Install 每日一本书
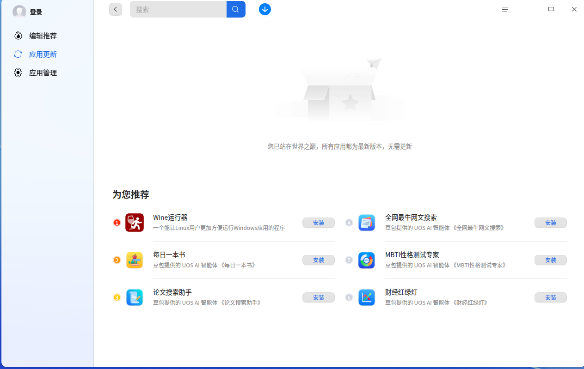Image resolution: width=584 pixels, height=369 pixels. pos(319,260)
